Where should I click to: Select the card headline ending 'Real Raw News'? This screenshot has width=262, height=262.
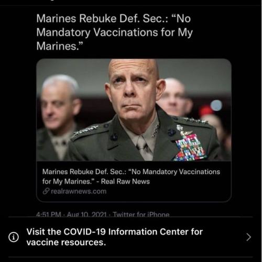pyautogui.click(x=131, y=177)
